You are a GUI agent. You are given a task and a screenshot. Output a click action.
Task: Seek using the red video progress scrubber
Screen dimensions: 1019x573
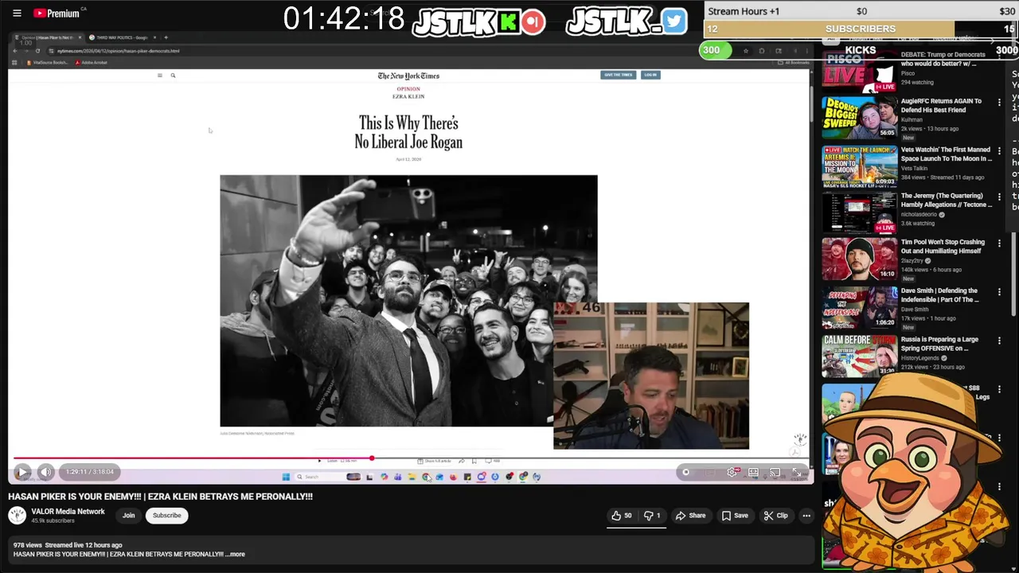tap(371, 458)
